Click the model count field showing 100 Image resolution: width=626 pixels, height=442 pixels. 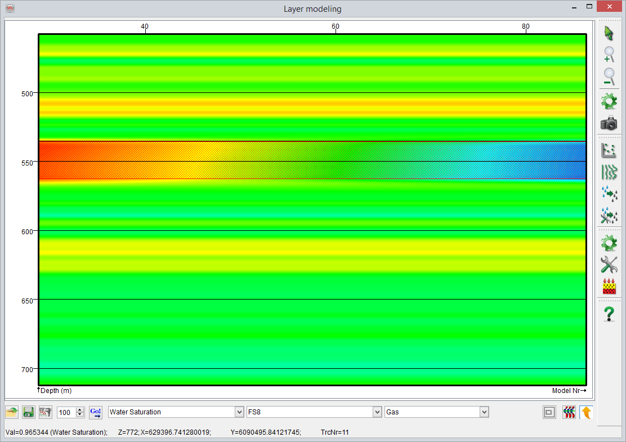point(65,412)
